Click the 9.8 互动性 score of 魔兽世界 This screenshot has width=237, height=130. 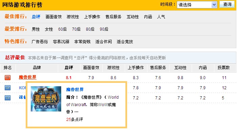click(180, 78)
